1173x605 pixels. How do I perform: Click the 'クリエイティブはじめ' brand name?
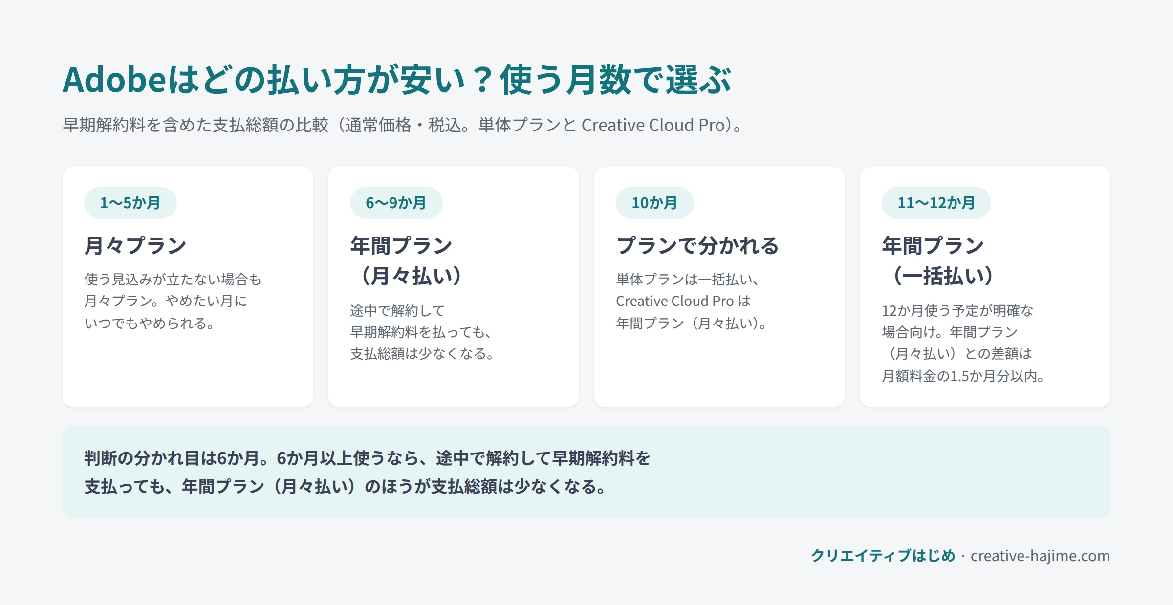[x=883, y=556]
